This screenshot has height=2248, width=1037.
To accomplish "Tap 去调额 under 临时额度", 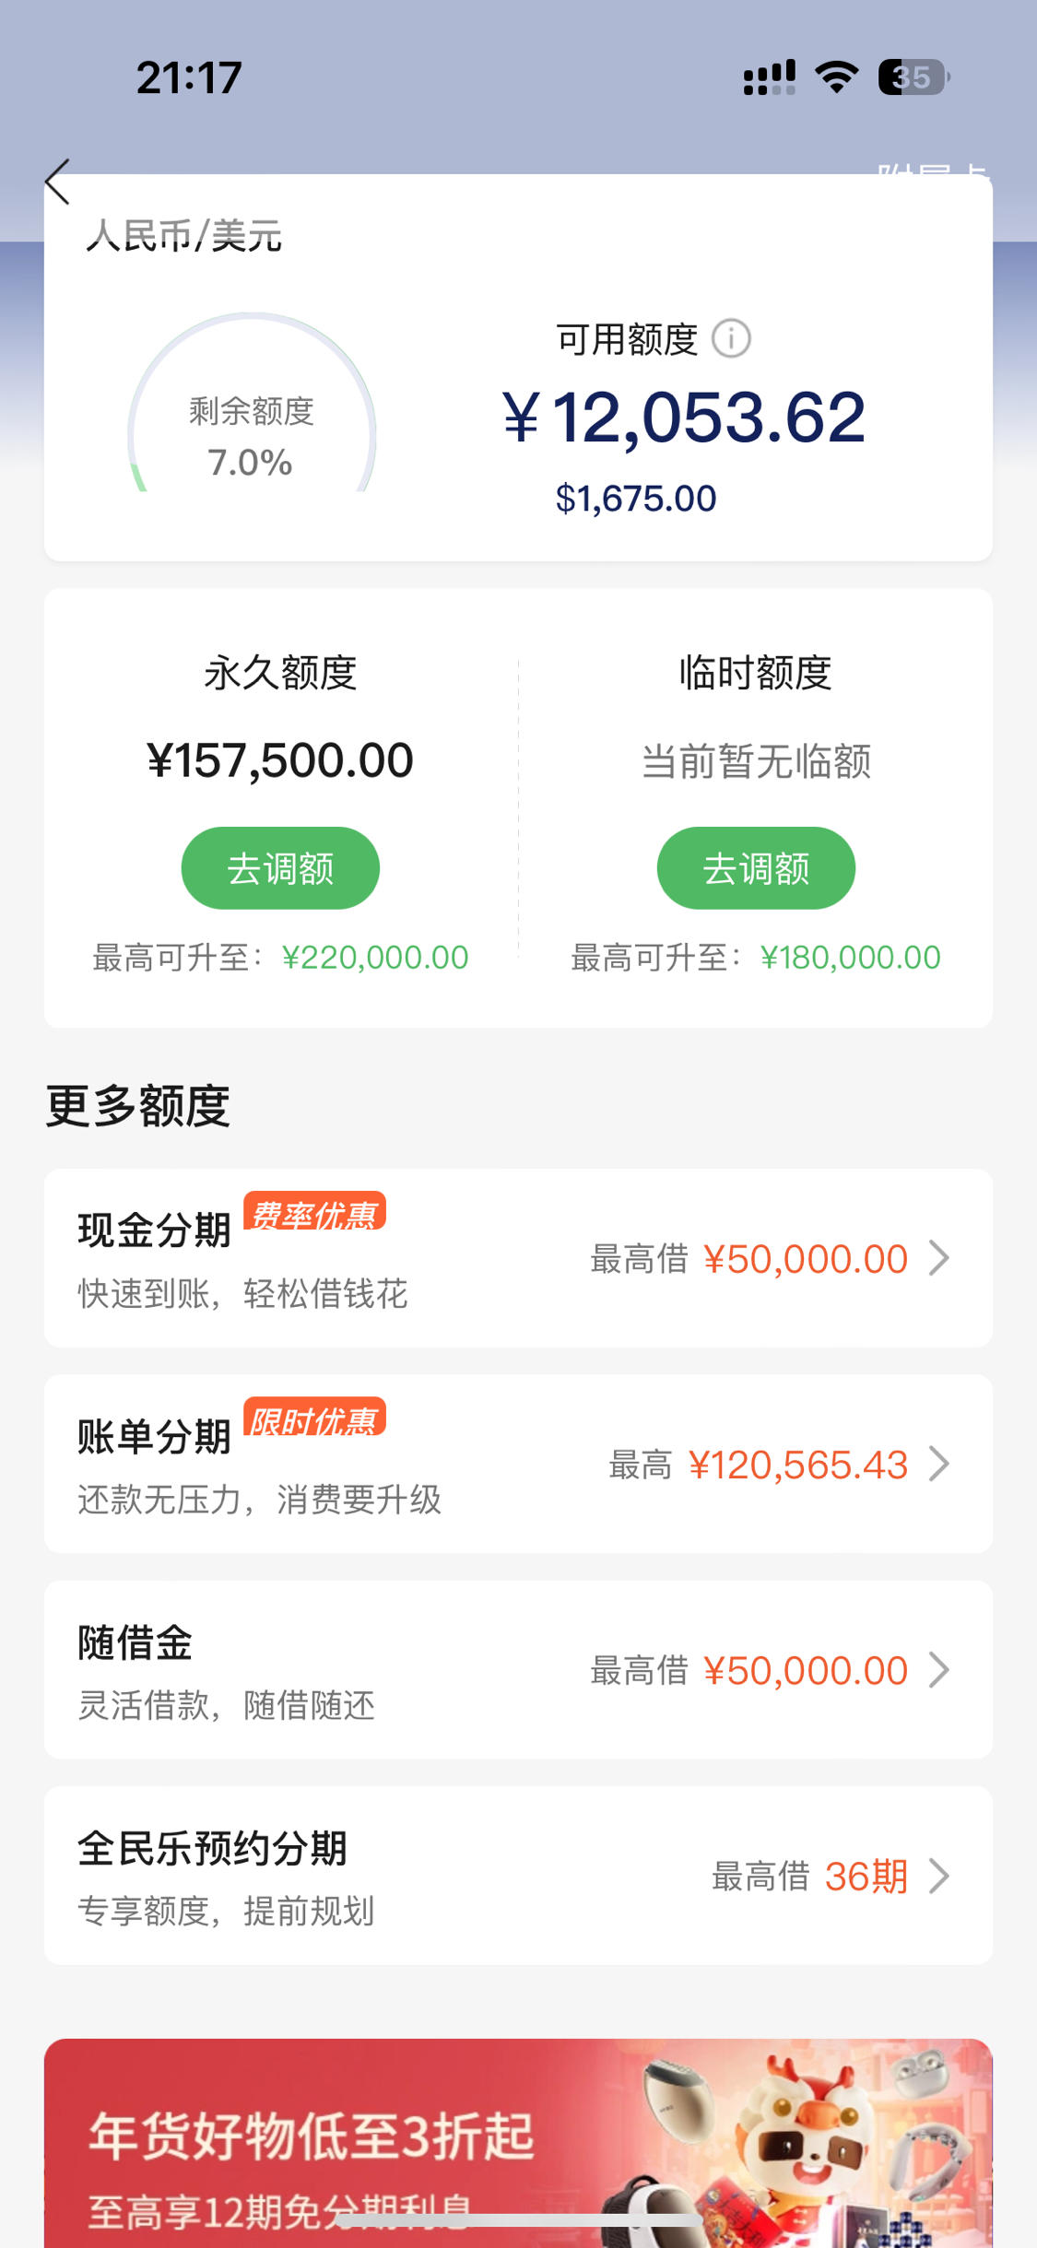I will coord(756,868).
